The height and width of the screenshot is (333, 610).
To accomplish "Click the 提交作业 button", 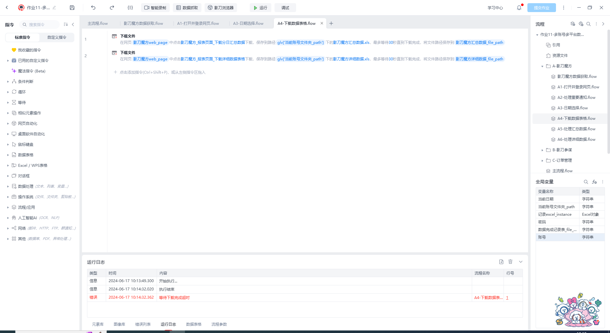I will pyautogui.click(x=541, y=8).
